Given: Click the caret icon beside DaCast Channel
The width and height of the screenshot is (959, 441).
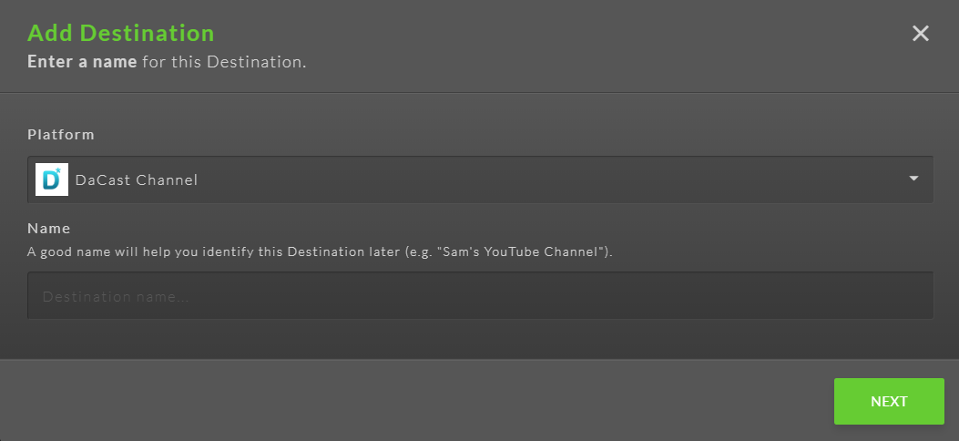Looking at the screenshot, I should [913, 179].
